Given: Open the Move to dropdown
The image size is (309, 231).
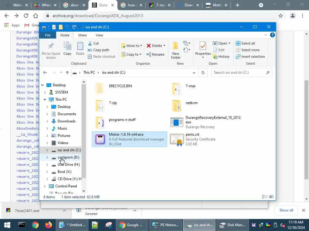Looking at the screenshot, I should [x=132, y=46].
